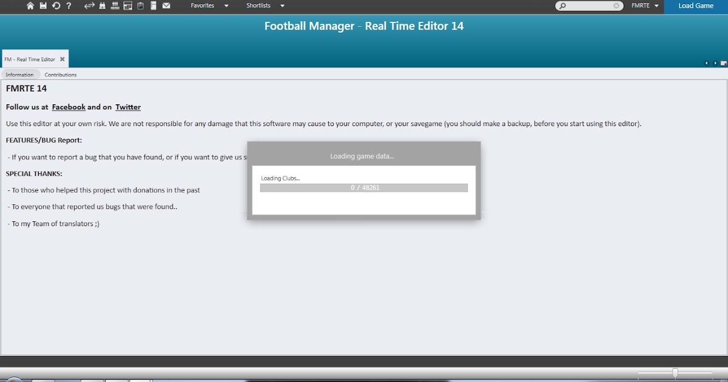The image size is (728, 382).
Task: Open Help via the question mark icon
Action: [x=69, y=5]
